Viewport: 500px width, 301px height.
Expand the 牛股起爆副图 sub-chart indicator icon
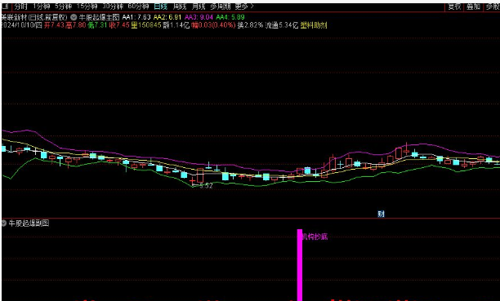4,224
